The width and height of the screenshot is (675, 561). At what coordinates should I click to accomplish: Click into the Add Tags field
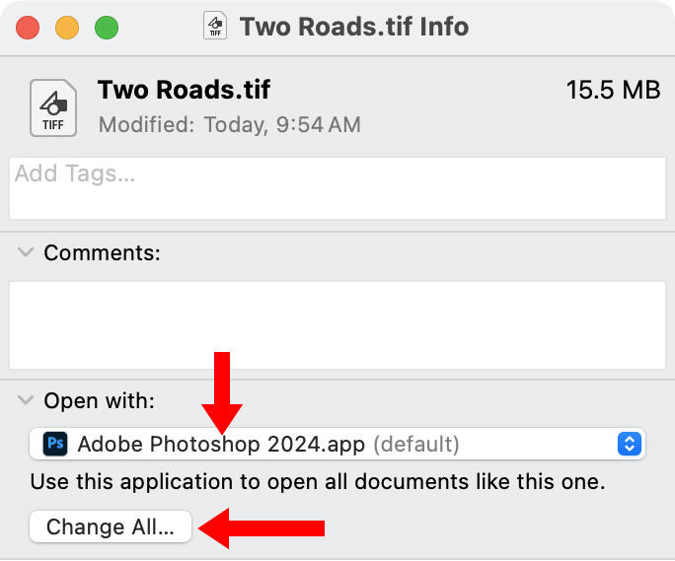[336, 188]
